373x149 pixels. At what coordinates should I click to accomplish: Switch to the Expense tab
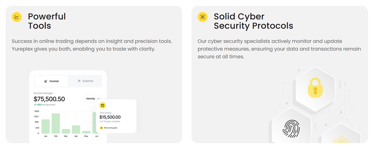pos(85,81)
